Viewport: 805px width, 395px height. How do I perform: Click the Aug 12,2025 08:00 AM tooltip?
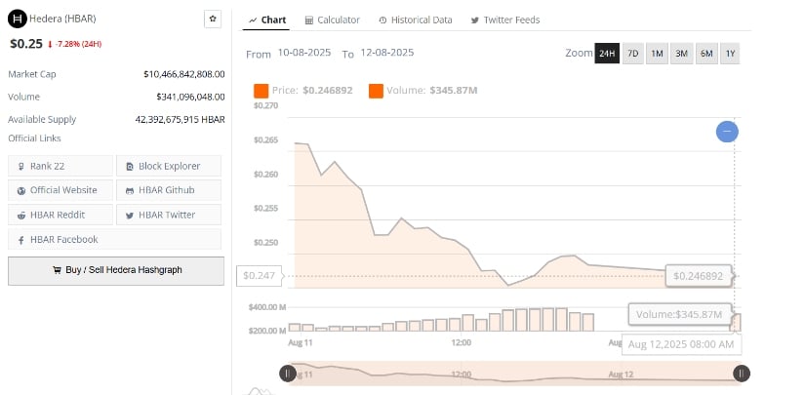(x=681, y=344)
